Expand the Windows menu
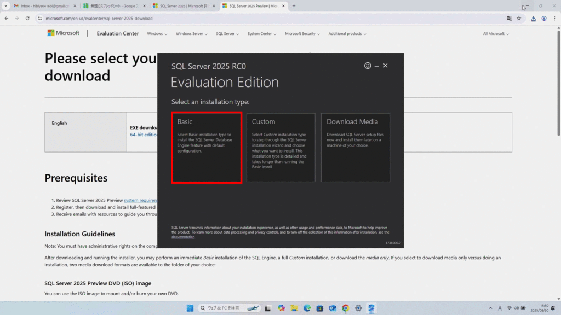The height and width of the screenshot is (315, 561). coord(157,33)
